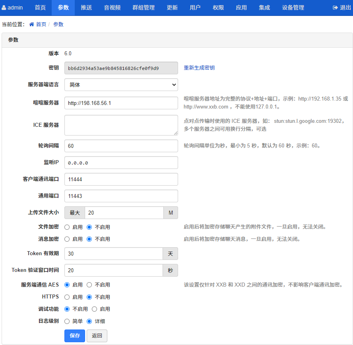The height and width of the screenshot is (345, 353).
Task: Click the blue 保存 button
Action: pyautogui.click(x=75, y=335)
